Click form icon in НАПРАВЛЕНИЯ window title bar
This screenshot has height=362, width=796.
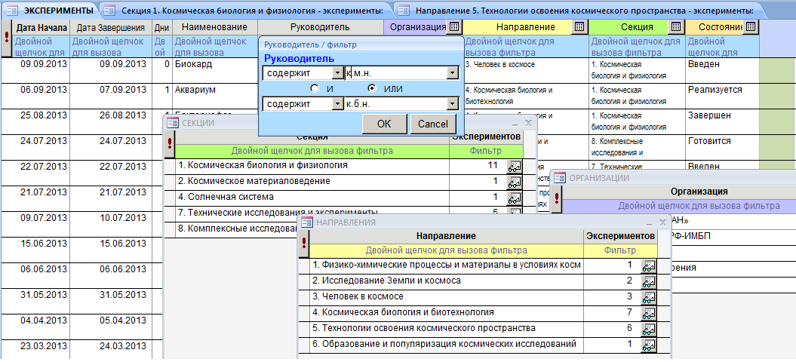tap(306, 222)
